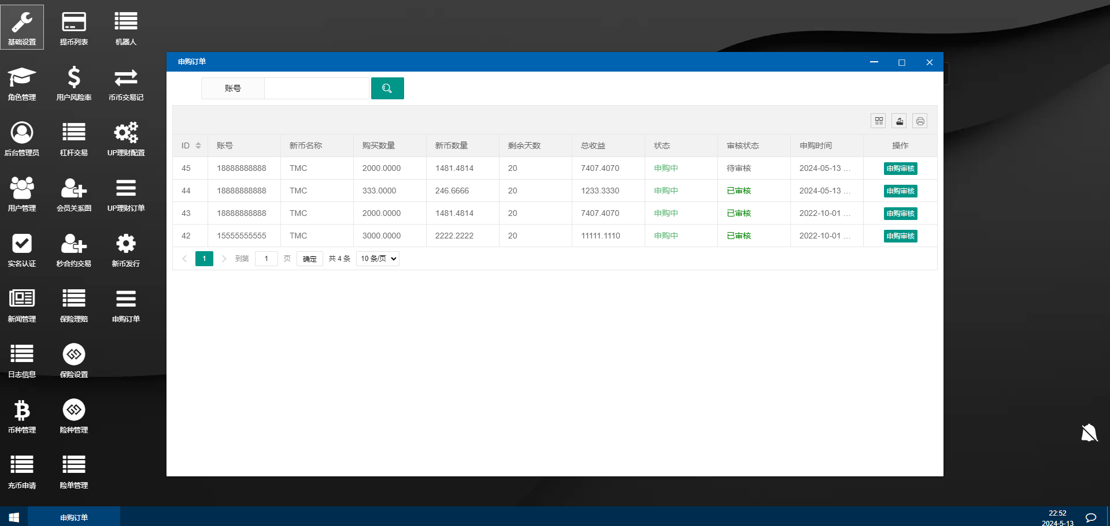Open the taskbar message bubble icon
Screen dimensions: 1110x526
pos(1091,517)
